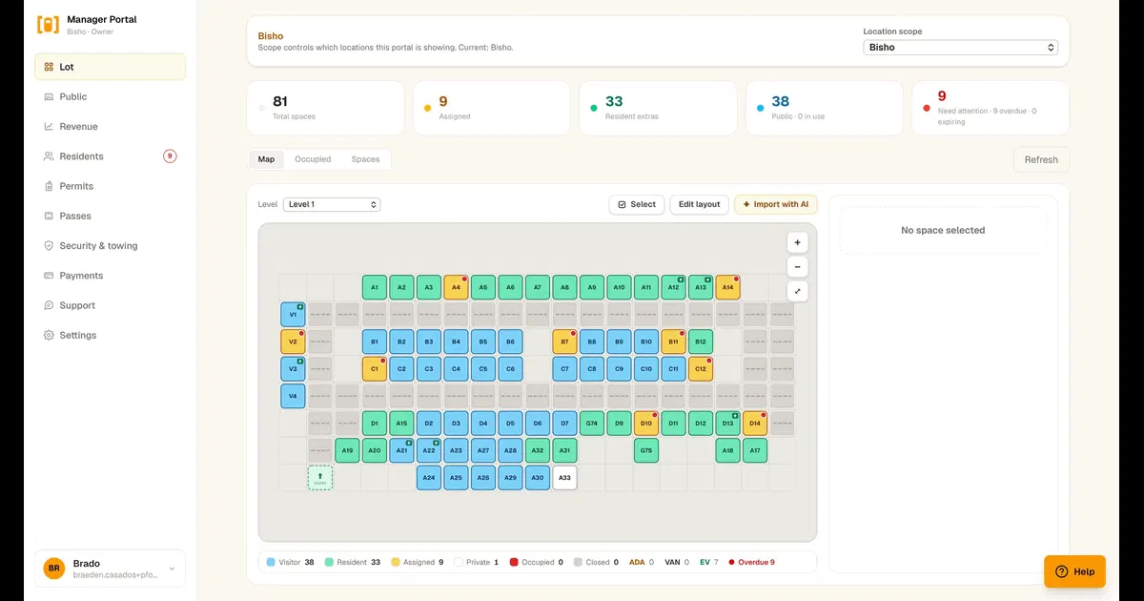The width and height of the screenshot is (1144, 601).
Task: Select assigned visitor space V2
Action: (x=293, y=342)
